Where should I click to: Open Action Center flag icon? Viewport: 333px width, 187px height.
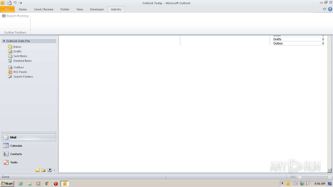(308, 184)
